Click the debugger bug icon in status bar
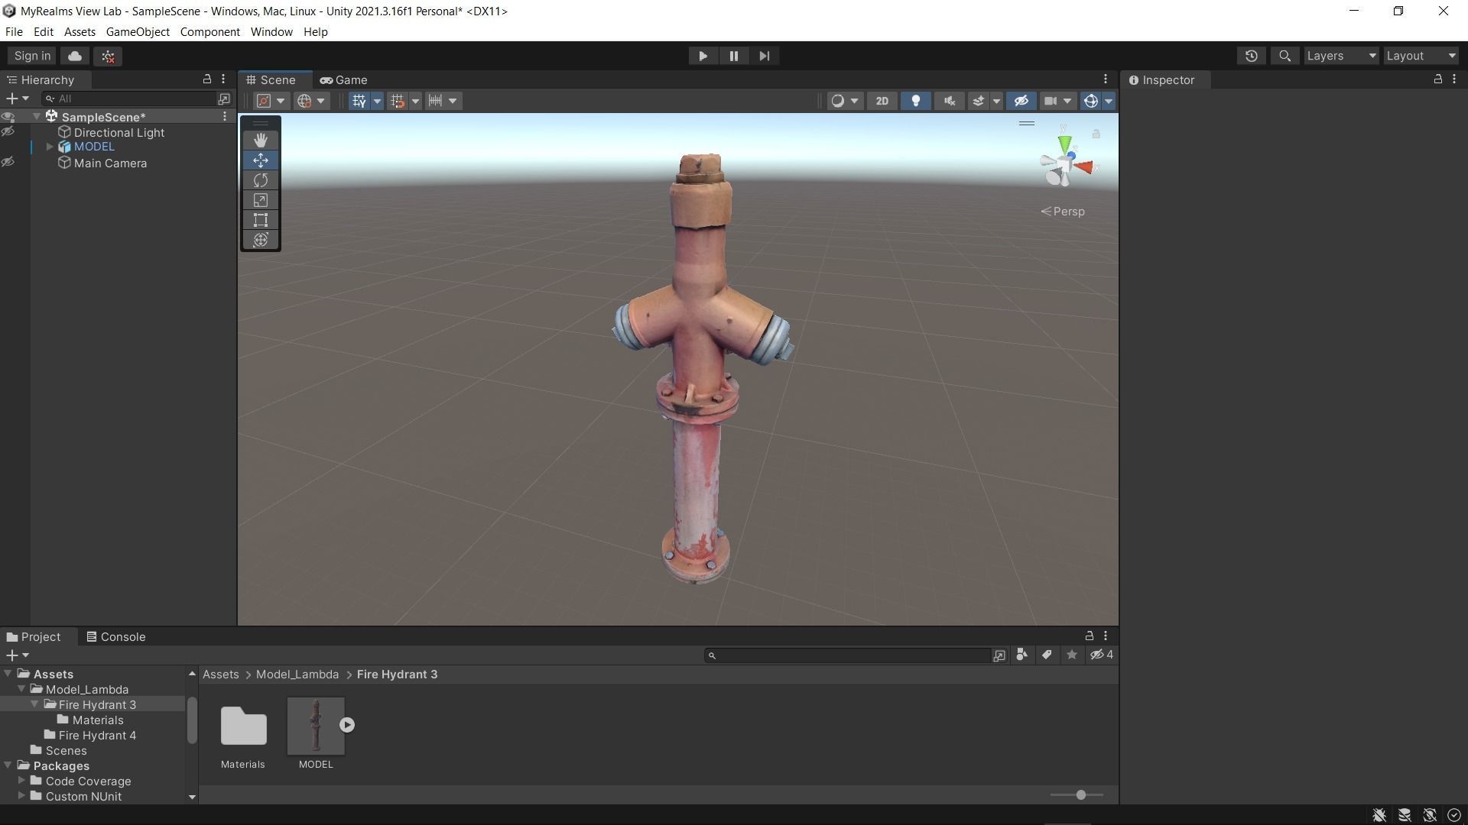 click(x=1379, y=815)
